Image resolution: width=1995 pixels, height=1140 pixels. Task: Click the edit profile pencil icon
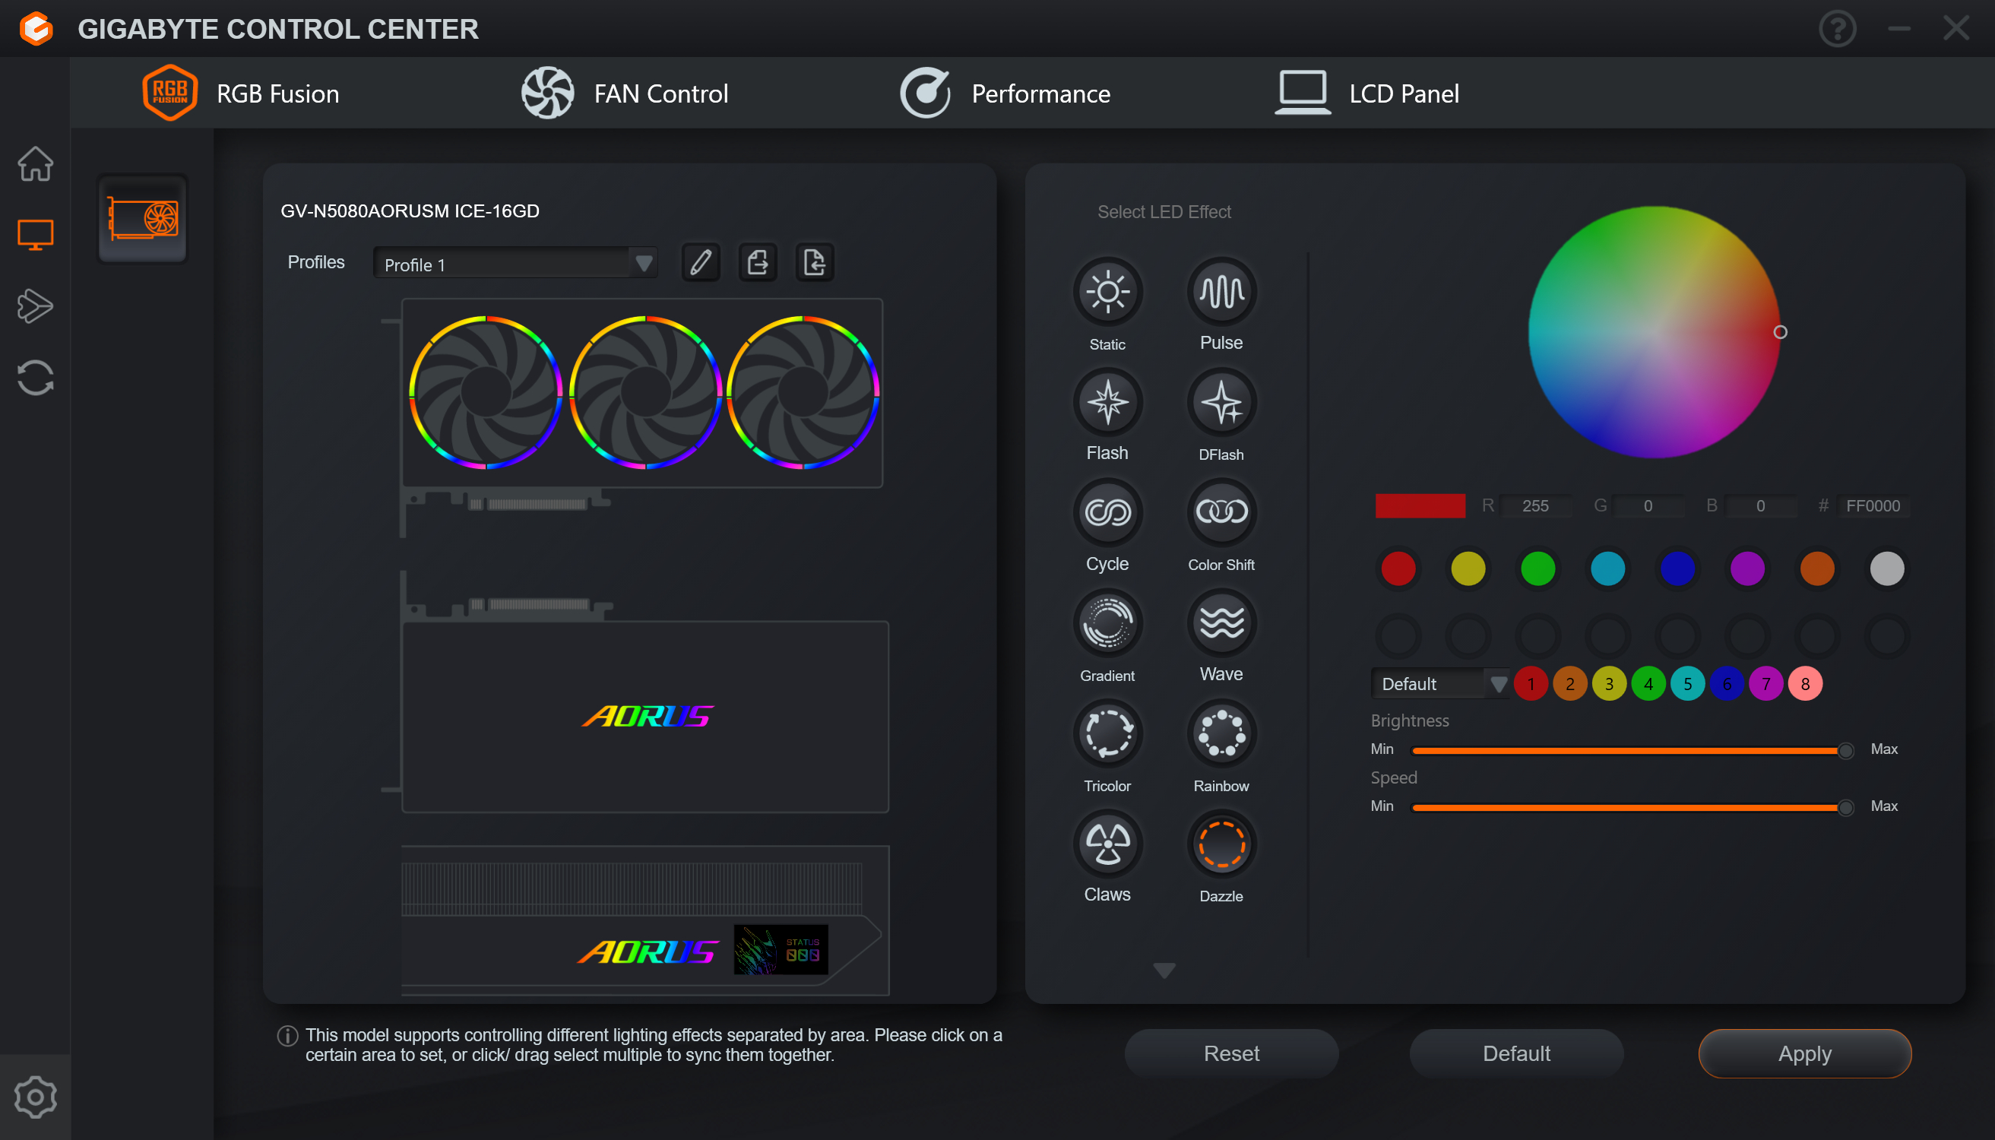tap(700, 262)
